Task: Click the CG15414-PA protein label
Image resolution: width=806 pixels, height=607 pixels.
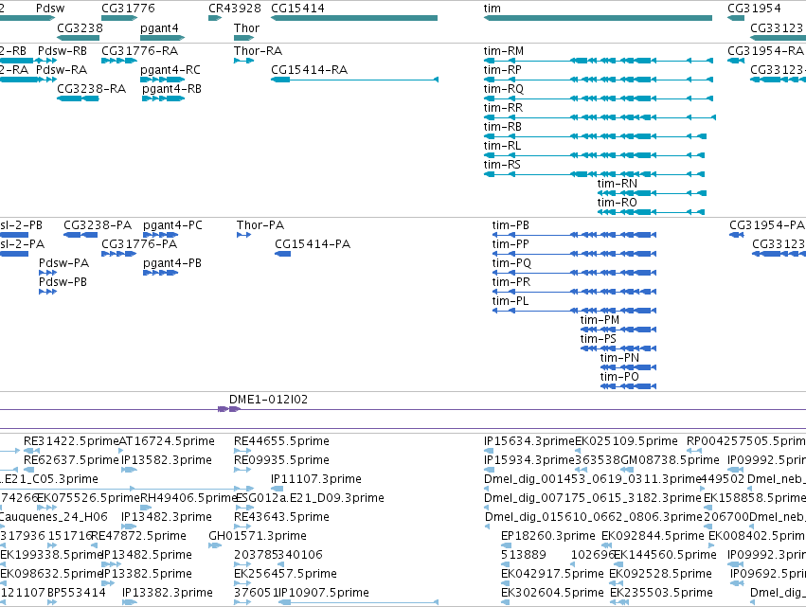Action: pos(313,244)
